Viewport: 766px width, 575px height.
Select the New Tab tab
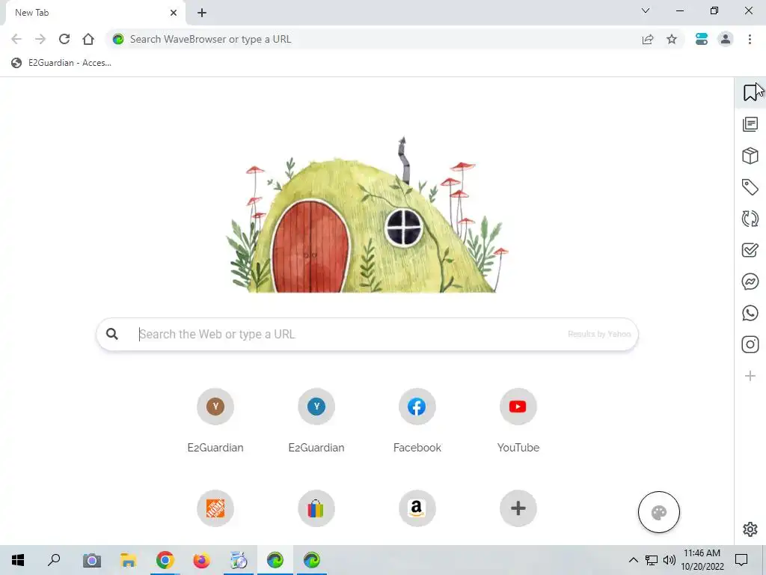pos(95,13)
